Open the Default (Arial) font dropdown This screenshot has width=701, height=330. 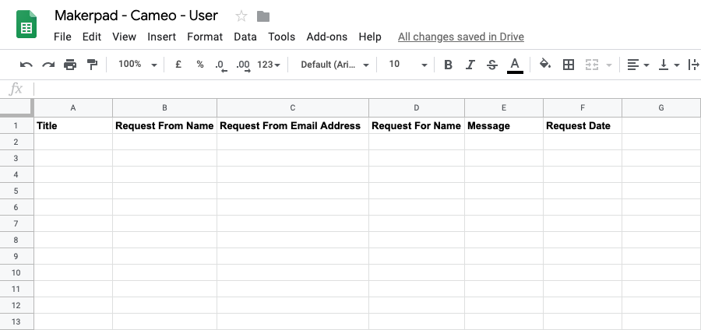click(335, 65)
